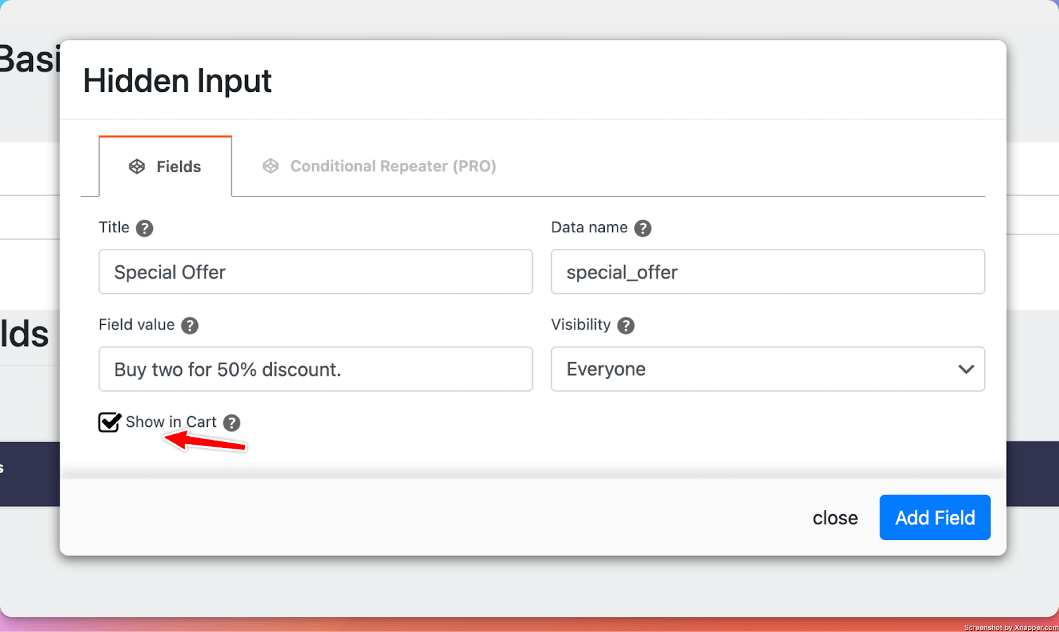Uncheck the Show in Cart checkbox
The width and height of the screenshot is (1059, 632).
[109, 422]
